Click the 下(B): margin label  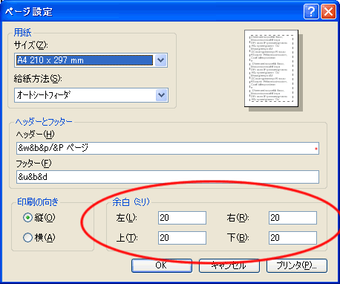pos(238,238)
